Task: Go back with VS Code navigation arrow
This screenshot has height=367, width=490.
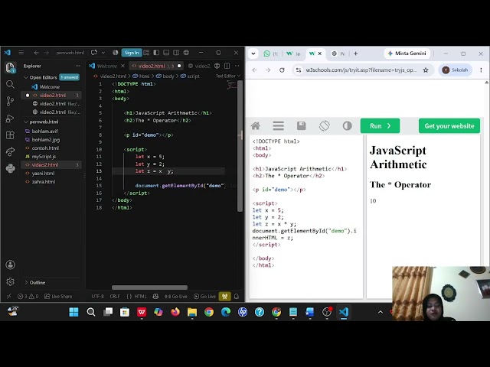Action: tap(36, 53)
